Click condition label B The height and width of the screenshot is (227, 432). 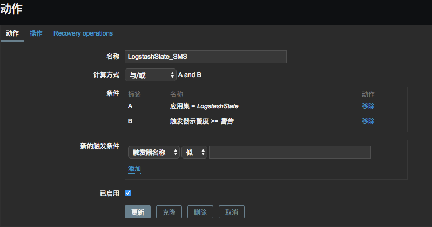[x=130, y=121]
